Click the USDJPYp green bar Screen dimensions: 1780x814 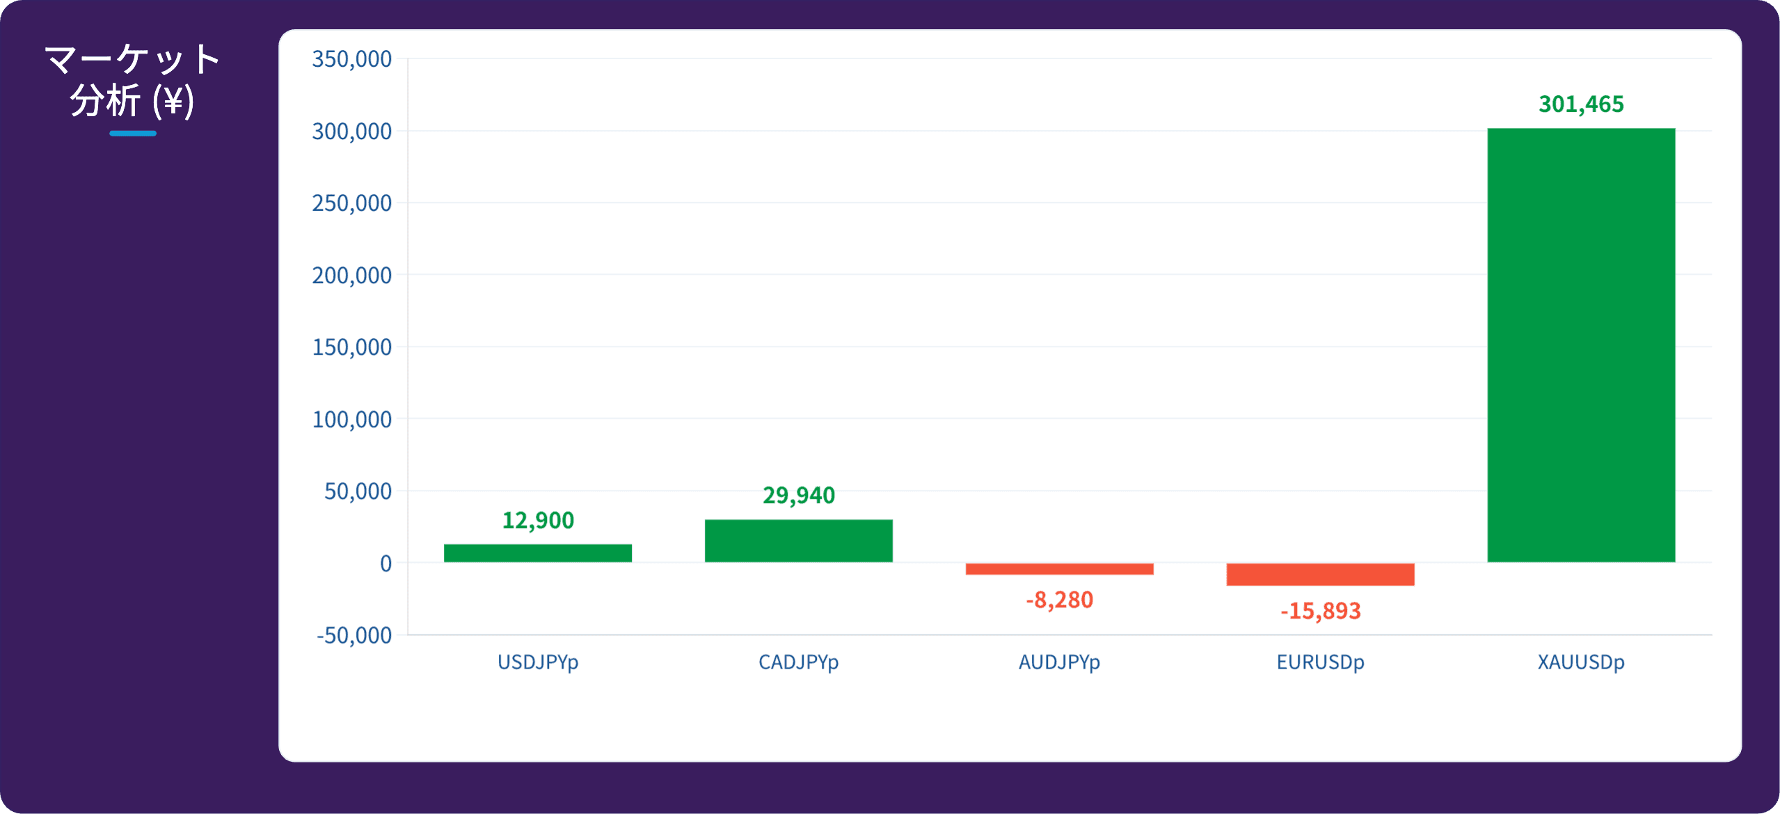pos(538,553)
